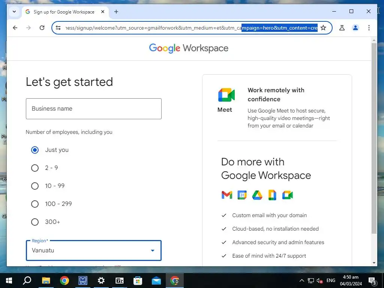384x288 pixels.
Task: Choose 300+ employees
Action: pyautogui.click(x=35, y=222)
